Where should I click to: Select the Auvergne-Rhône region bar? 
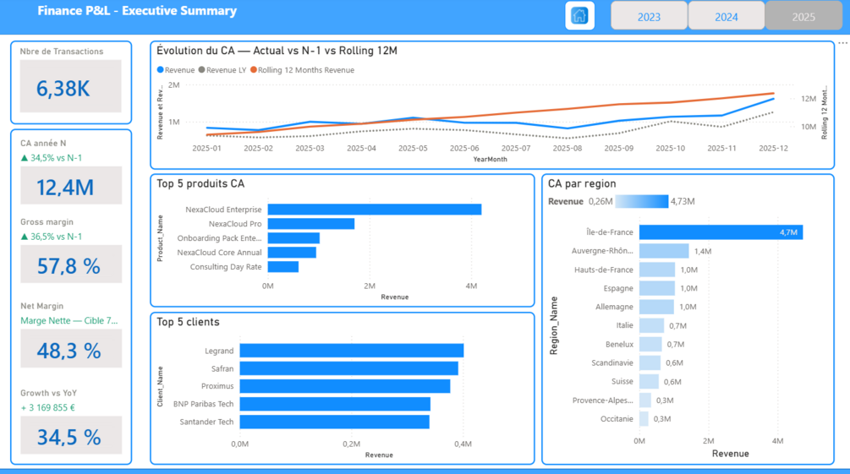click(664, 251)
